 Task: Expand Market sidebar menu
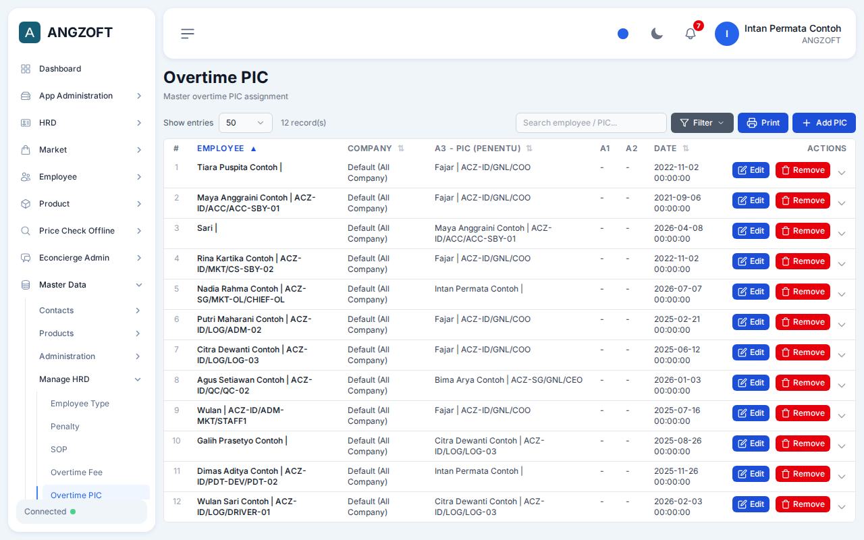[82, 150]
